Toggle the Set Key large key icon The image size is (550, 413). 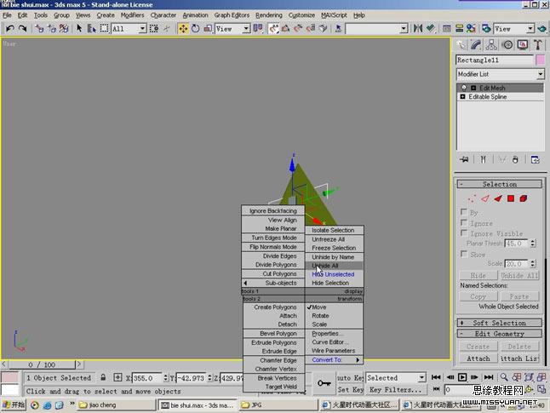324,383
